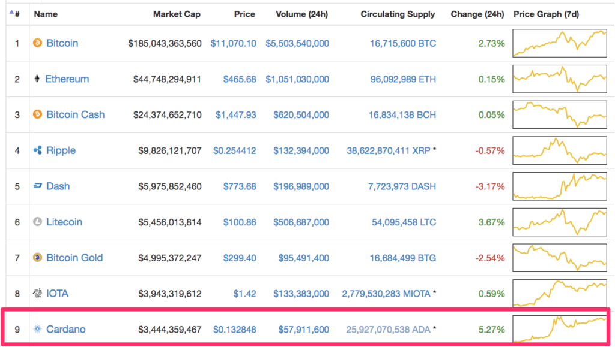Sort by the Volume (24h) column header
615x347 pixels.
[301, 14]
